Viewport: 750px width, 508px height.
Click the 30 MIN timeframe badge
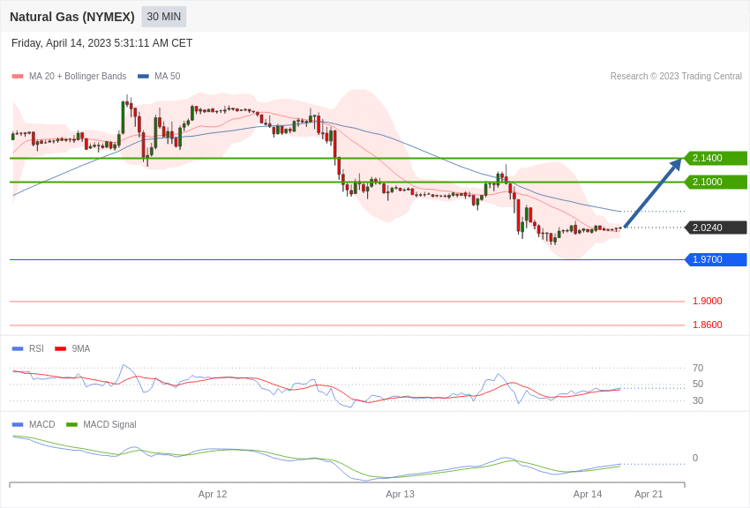coord(163,17)
